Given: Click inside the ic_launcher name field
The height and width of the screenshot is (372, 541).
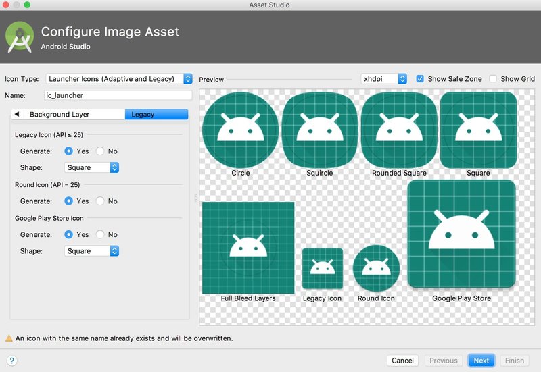Looking at the screenshot, I should click(118, 95).
